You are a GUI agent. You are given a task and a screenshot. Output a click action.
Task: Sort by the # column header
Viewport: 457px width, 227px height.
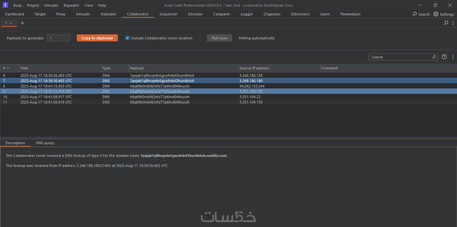click(10, 68)
